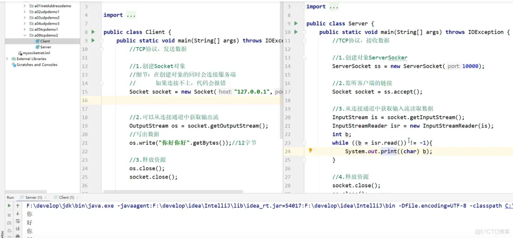
Task: Click 'System.out.print((char) b);' line
Action: pyautogui.click(x=389, y=151)
